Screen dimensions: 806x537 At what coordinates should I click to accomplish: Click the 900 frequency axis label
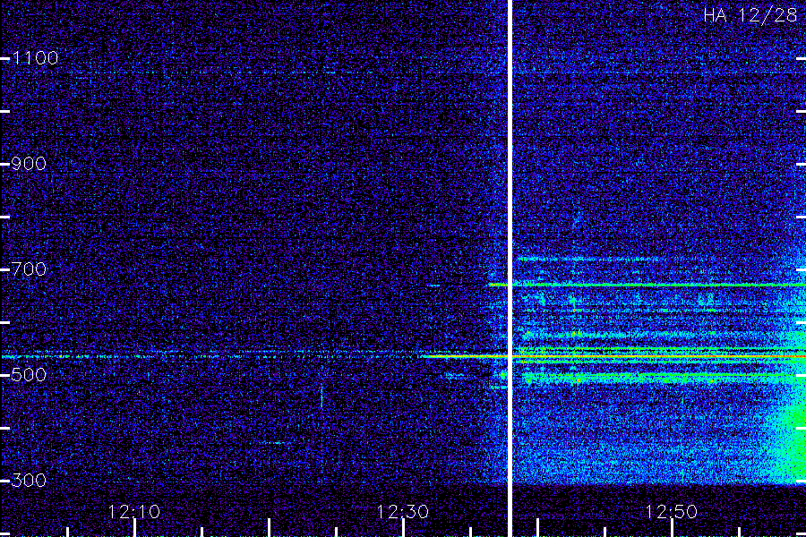tap(29, 164)
